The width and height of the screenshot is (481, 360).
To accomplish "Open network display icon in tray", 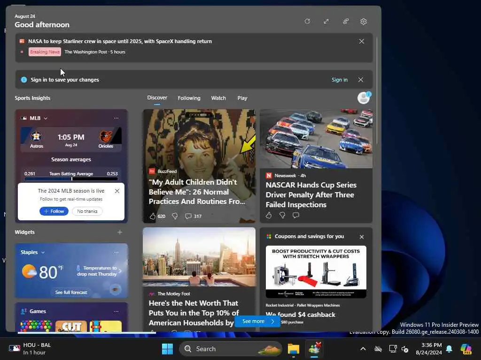I will pos(393,349).
